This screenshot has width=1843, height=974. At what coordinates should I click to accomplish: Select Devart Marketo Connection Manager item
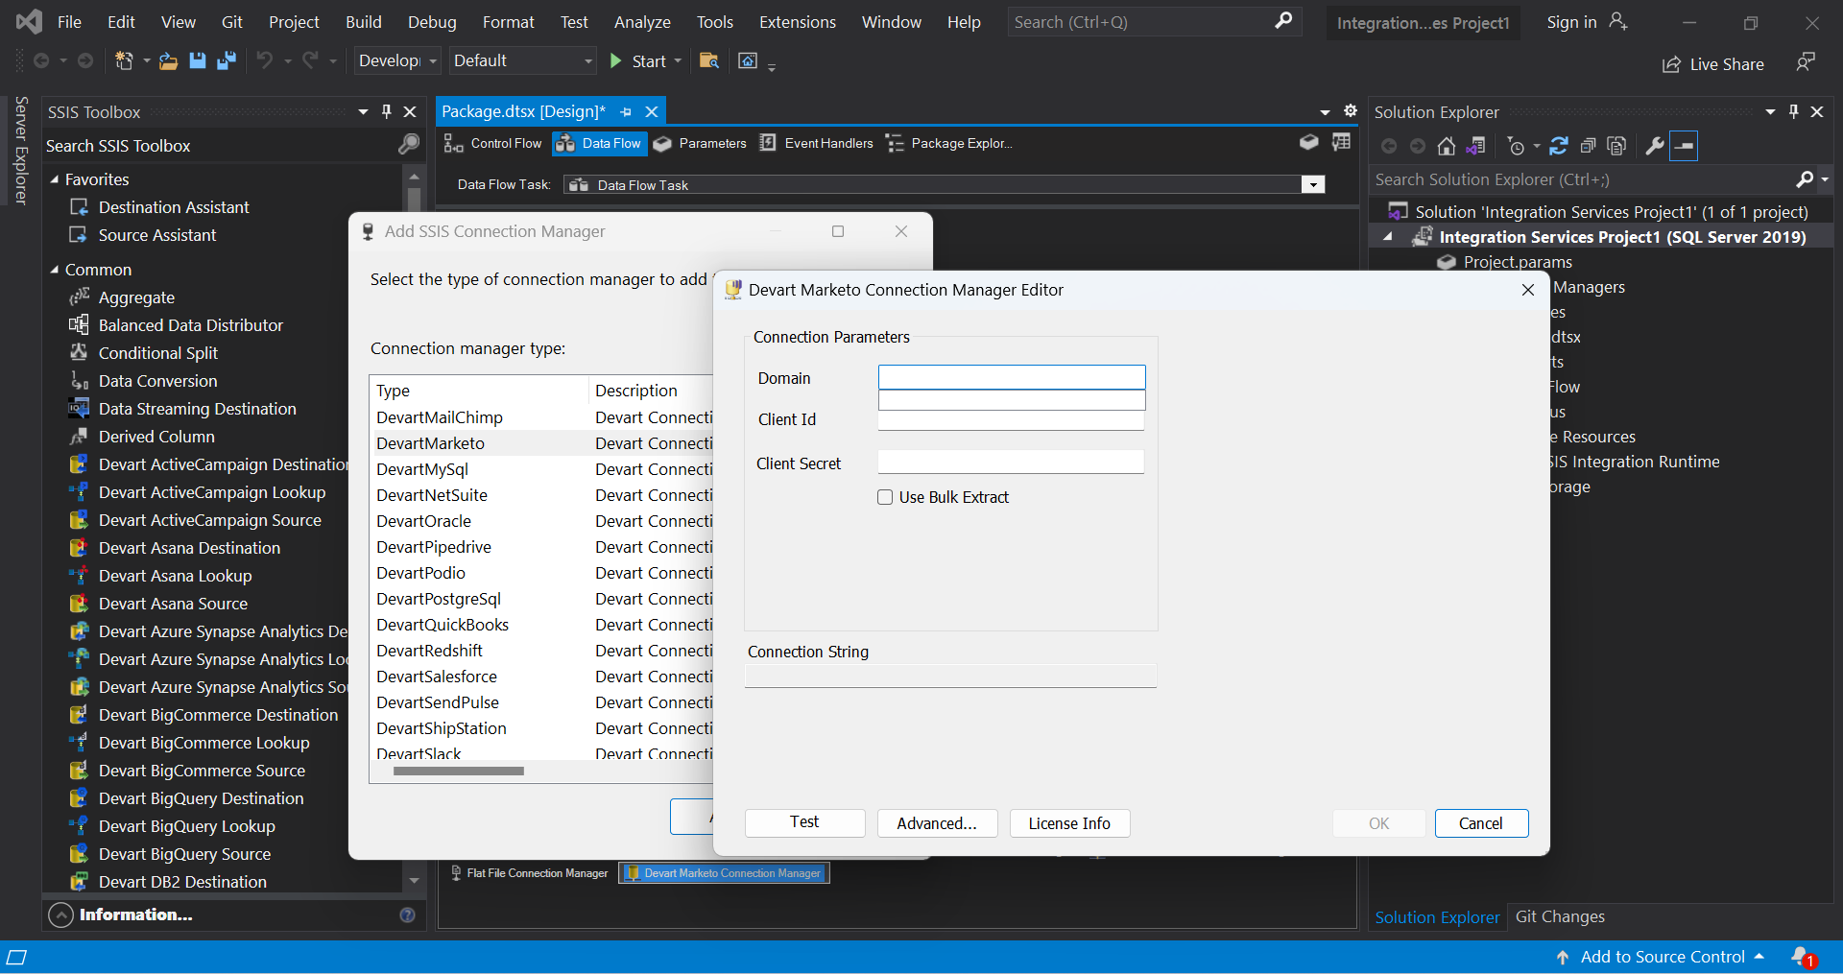coord(725,873)
